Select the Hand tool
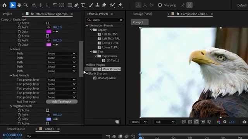Image resolution: width=248 pixels, height=139 pixels. coord(19,5)
